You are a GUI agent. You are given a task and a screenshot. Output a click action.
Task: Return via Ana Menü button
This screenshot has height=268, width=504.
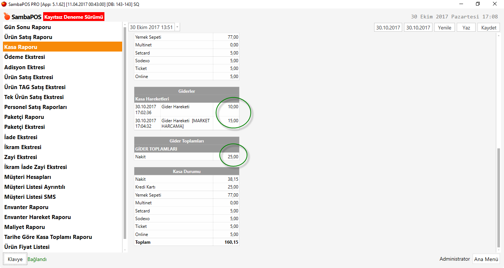[x=486, y=259]
